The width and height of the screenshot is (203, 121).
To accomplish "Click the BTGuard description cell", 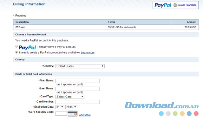I will coord(59,27).
